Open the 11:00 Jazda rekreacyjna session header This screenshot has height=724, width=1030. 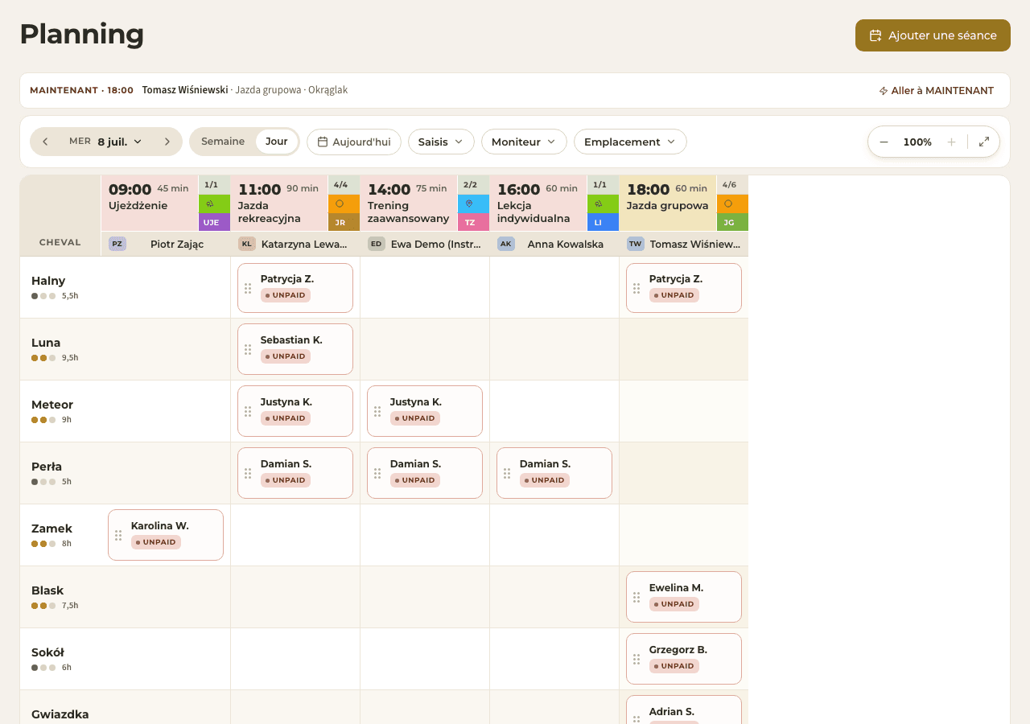tap(279, 204)
